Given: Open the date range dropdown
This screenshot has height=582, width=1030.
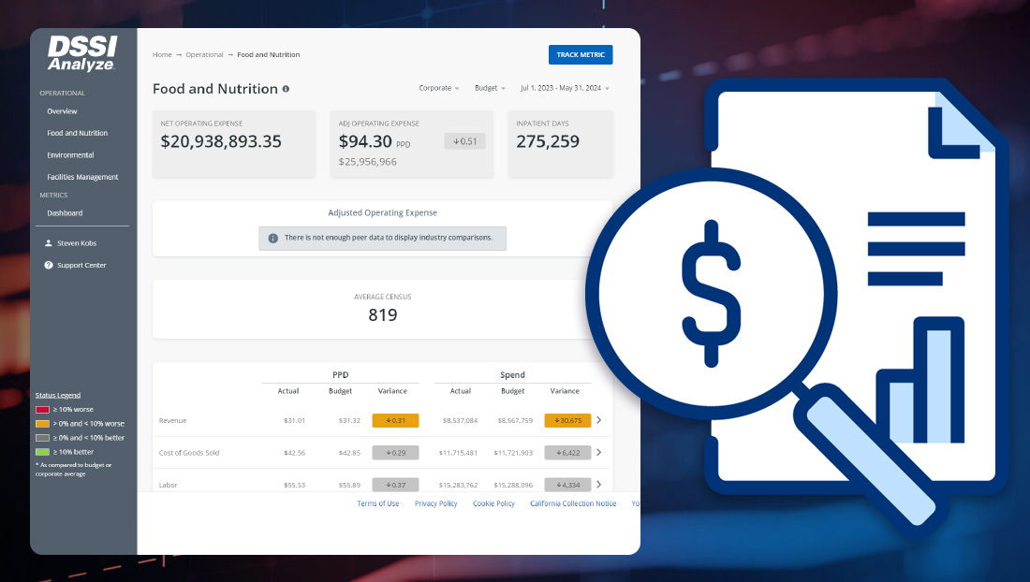Looking at the screenshot, I should [x=565, y=88].
